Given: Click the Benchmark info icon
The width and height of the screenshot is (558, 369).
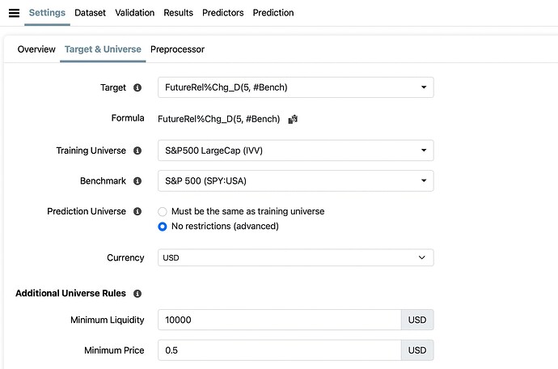Looking at the screenshot, I should click(137, 181).
